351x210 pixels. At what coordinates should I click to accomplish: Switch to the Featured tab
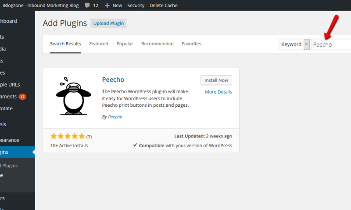pos(99,43)
